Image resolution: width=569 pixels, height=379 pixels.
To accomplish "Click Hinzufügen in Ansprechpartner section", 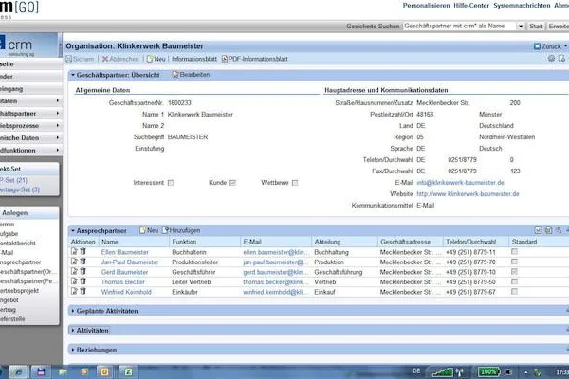I will (181, 230).
